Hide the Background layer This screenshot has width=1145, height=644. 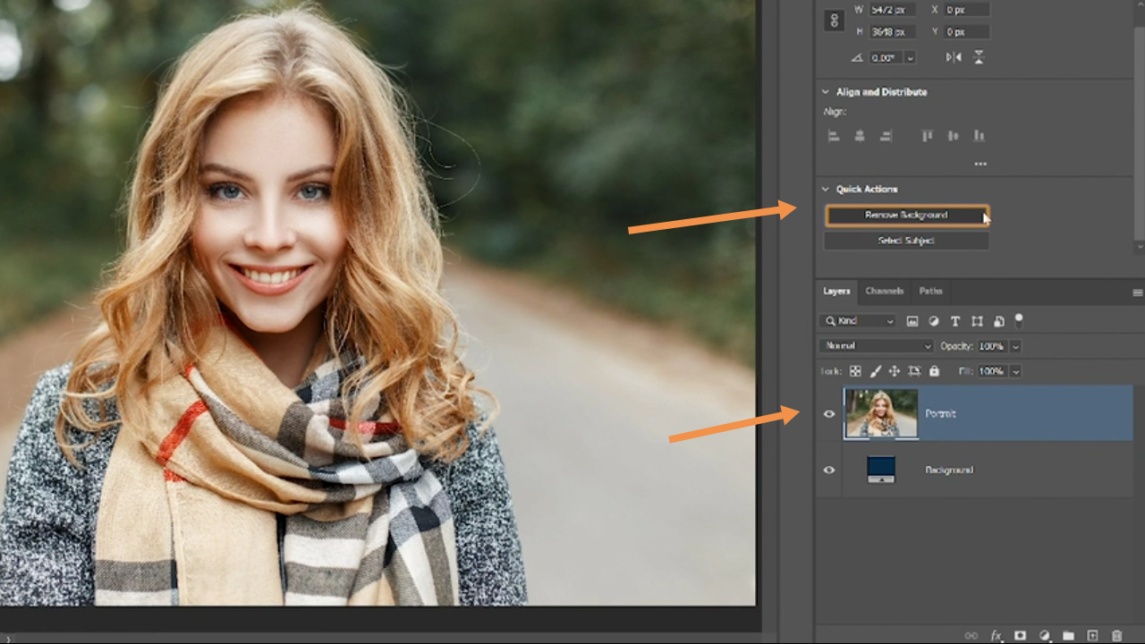[829, 470]
